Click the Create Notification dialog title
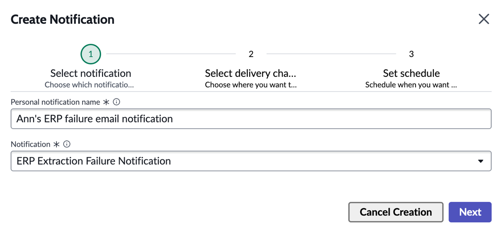Viewport: 501px width, 233px height. [63, 19]
